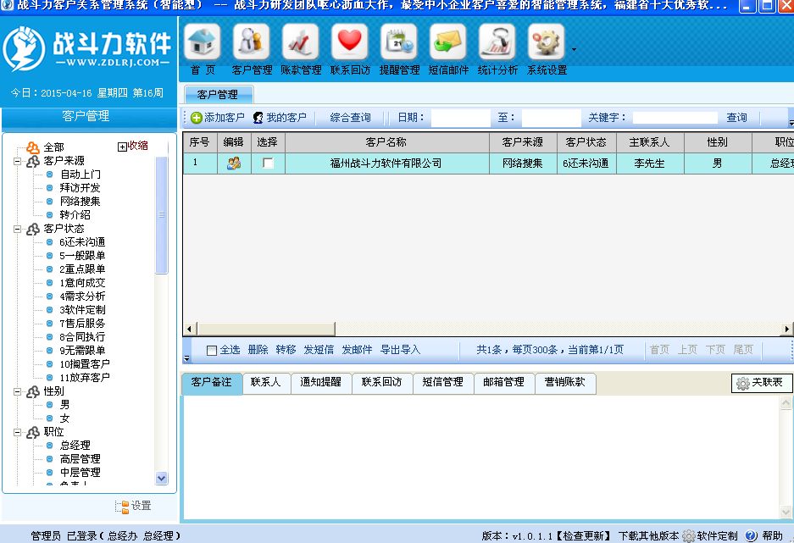Open the 系统设置 gear icon

(x=546, y=42)
